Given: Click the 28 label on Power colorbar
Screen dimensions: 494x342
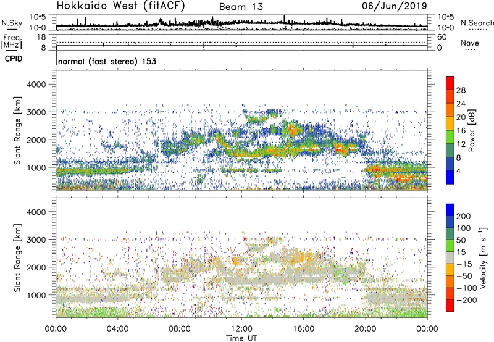Looking at the screenshot, I should click(x=461, y=90).
